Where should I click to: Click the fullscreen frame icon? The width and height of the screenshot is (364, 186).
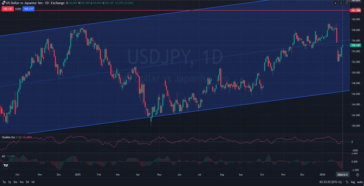tap(347, 3)
